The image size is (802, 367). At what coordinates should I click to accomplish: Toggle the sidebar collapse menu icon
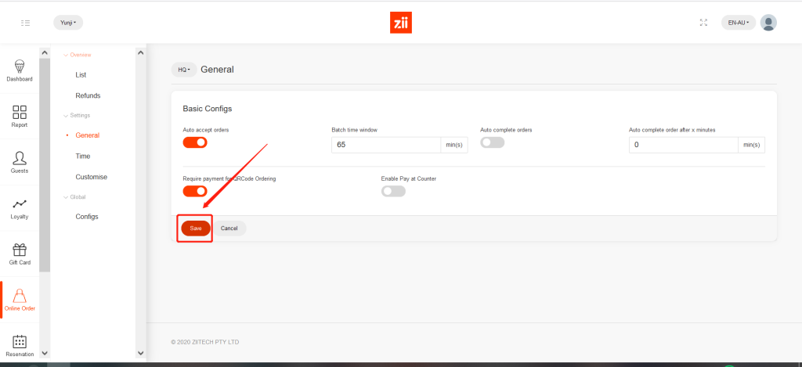(26, 23)
